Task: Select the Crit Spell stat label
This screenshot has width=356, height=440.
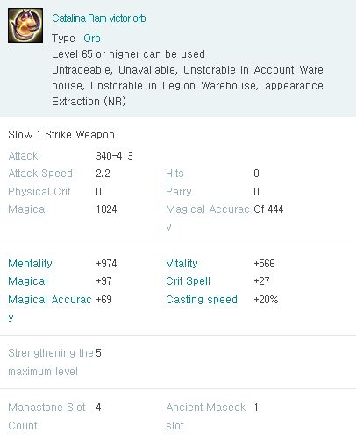Action: pyautogui.click(x=188, y=281)
